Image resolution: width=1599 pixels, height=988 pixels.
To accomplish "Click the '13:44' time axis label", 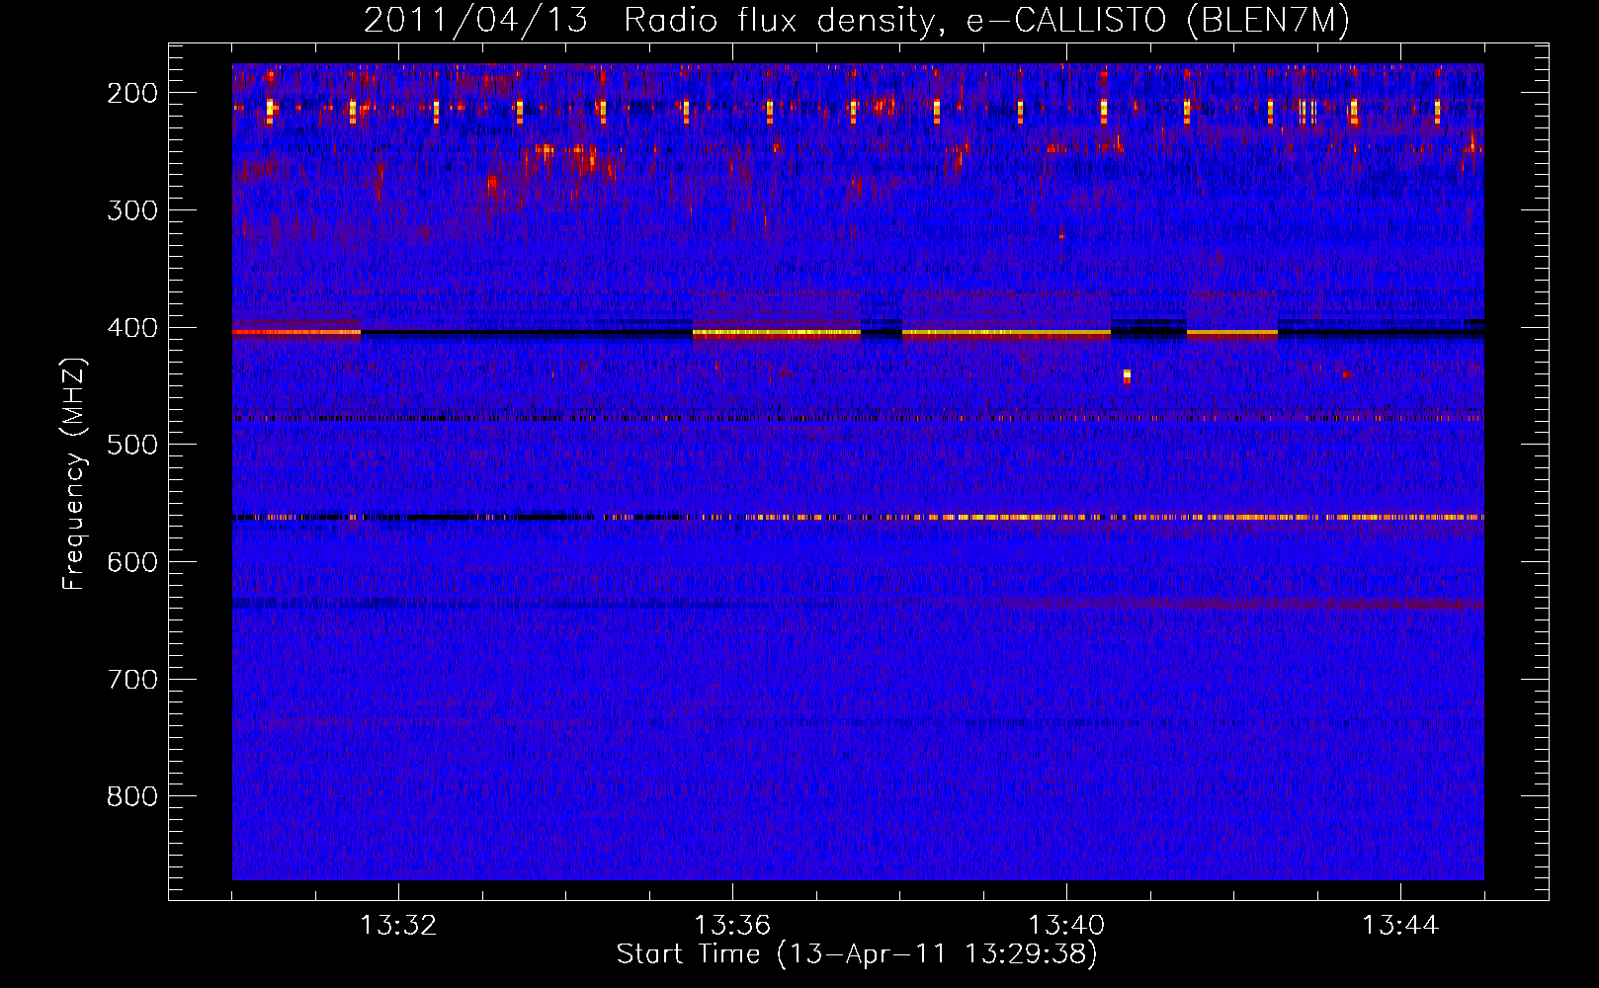I will tap(1400, 926).
